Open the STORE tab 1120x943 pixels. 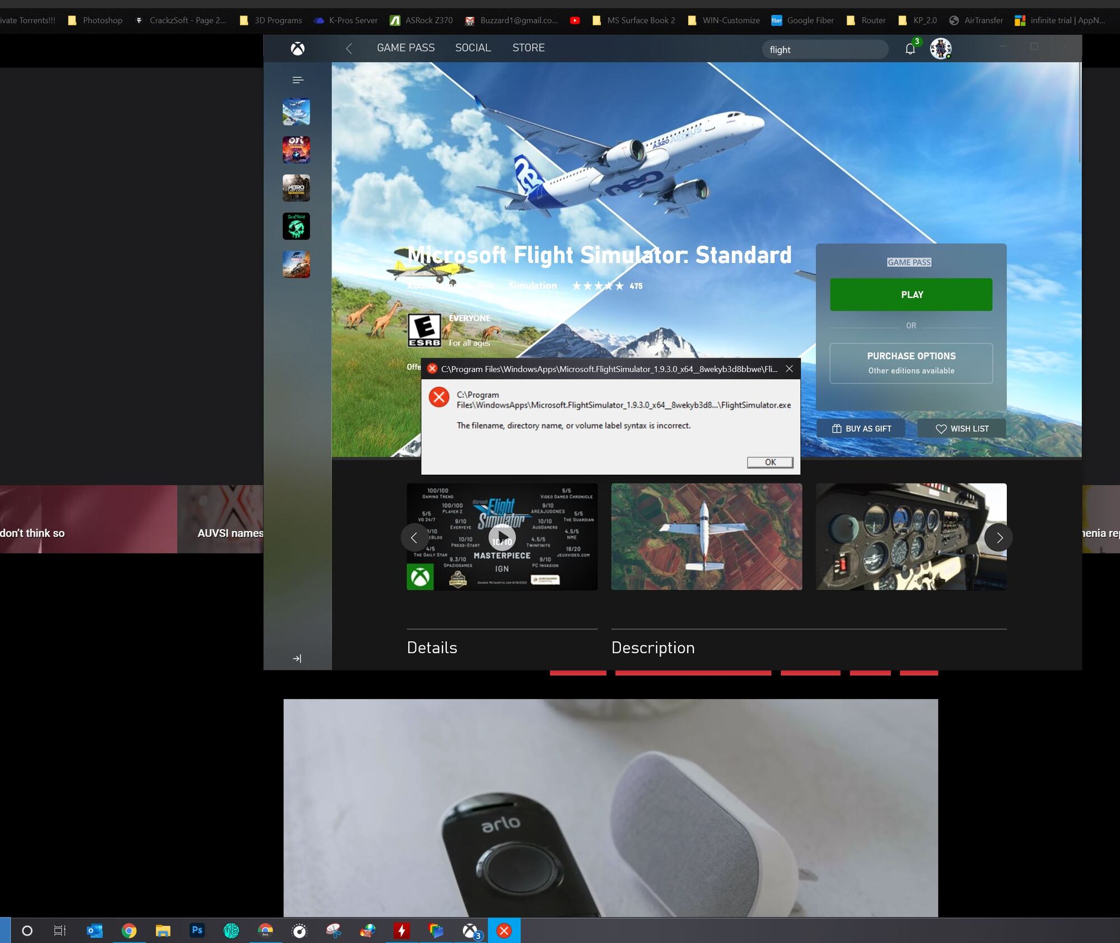[528, 48]
